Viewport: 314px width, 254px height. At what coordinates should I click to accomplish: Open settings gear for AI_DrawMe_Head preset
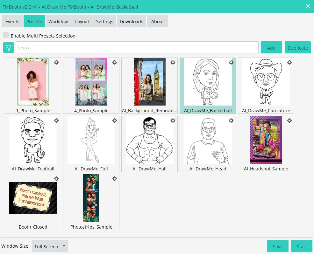point(231,120)
